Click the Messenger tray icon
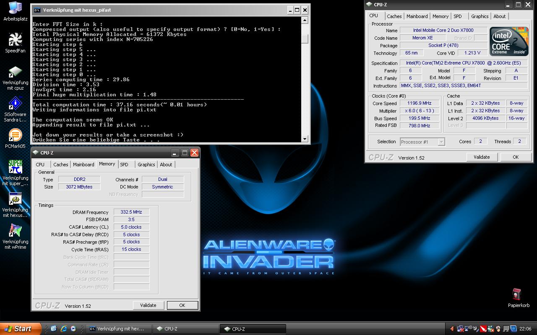 click(491, 329)
